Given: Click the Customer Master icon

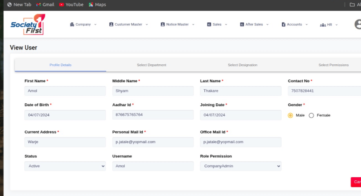Looking at the screenshot, I should pyautogui.click(x=111, y=24).
